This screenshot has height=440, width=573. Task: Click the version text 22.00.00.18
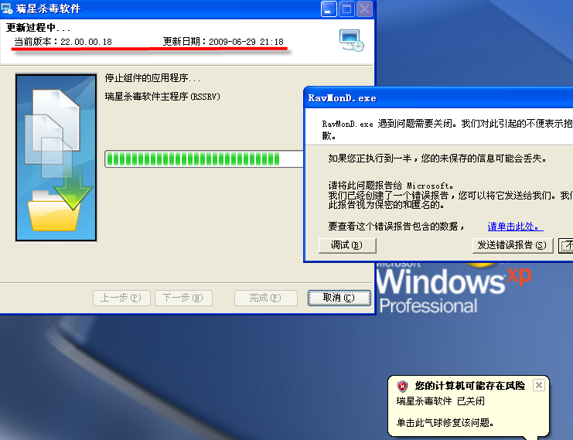click(86, 42)
